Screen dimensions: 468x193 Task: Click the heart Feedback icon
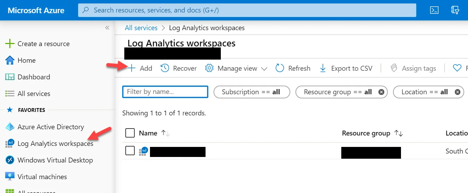click(x=457, y=68)
